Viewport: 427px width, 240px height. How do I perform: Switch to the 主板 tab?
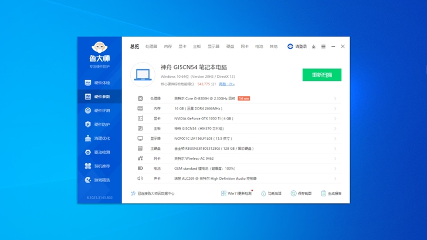coord(196,46)
